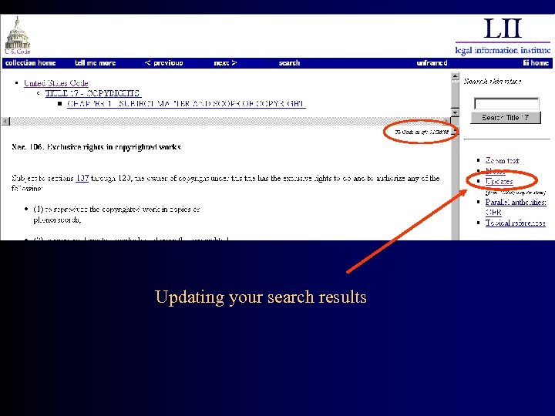Follow the section 107 link
The image size is (555, 416).
point(82,178)
